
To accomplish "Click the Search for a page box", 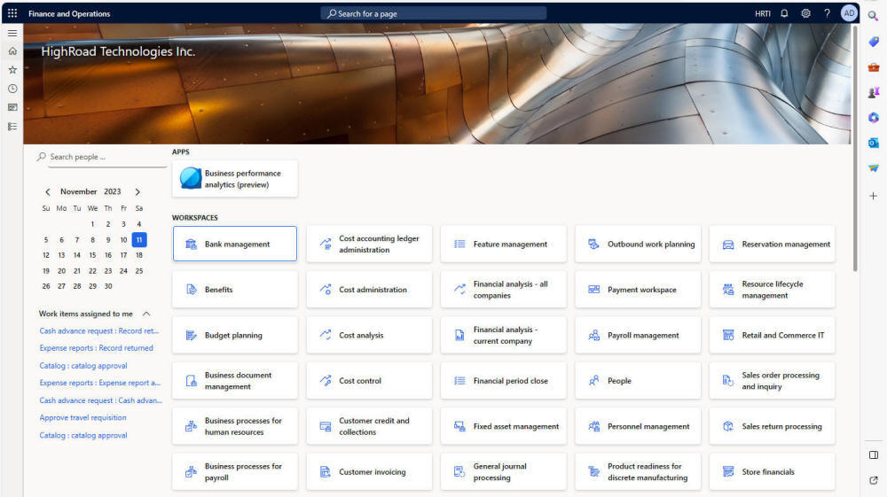I will (434, 13).
